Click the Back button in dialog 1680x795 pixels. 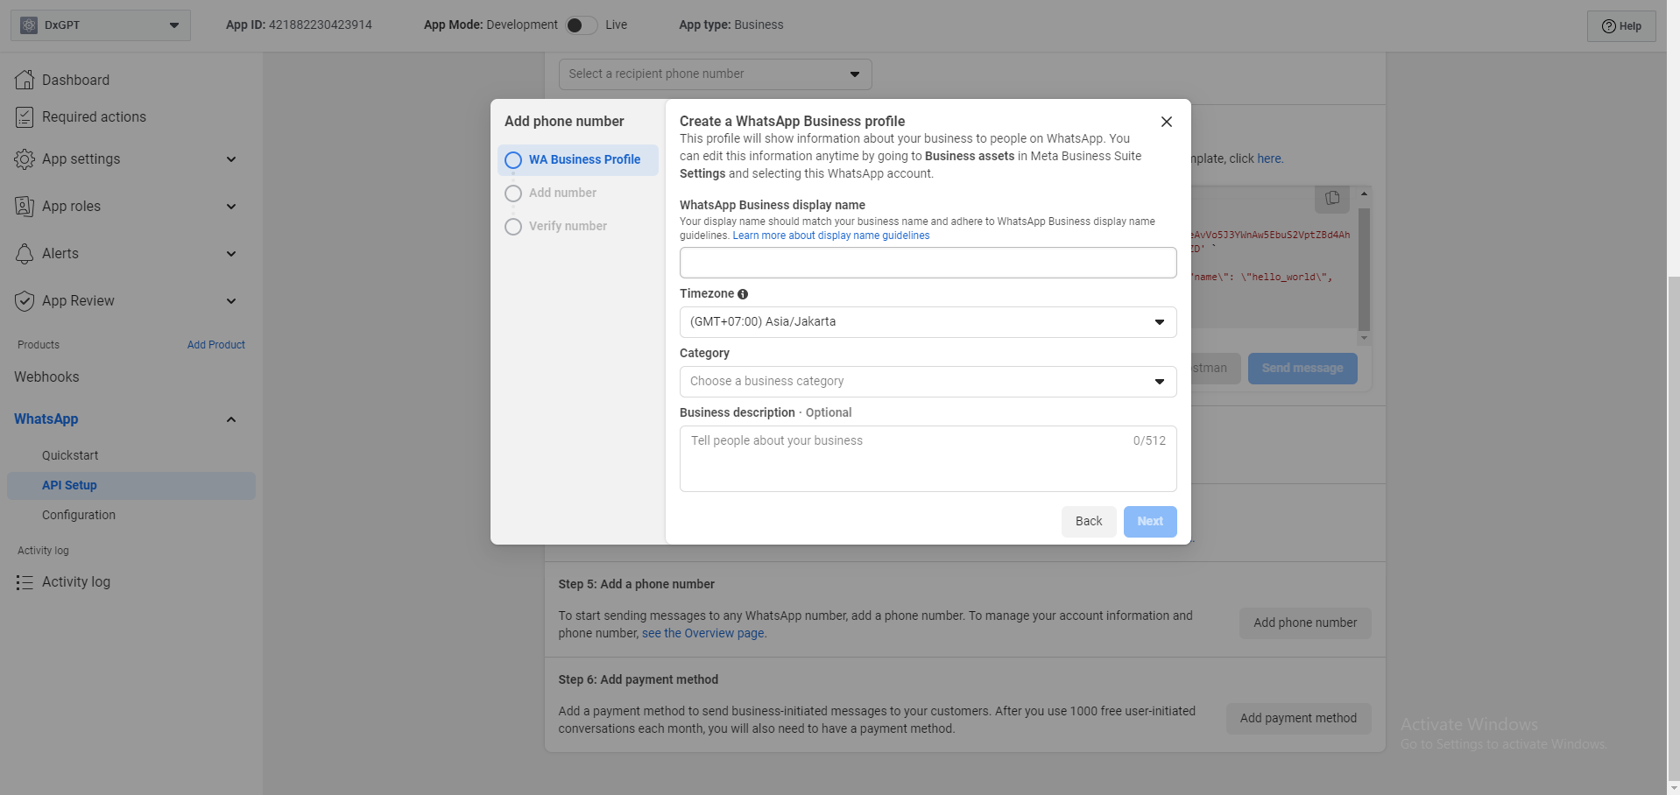point(1089,522)
